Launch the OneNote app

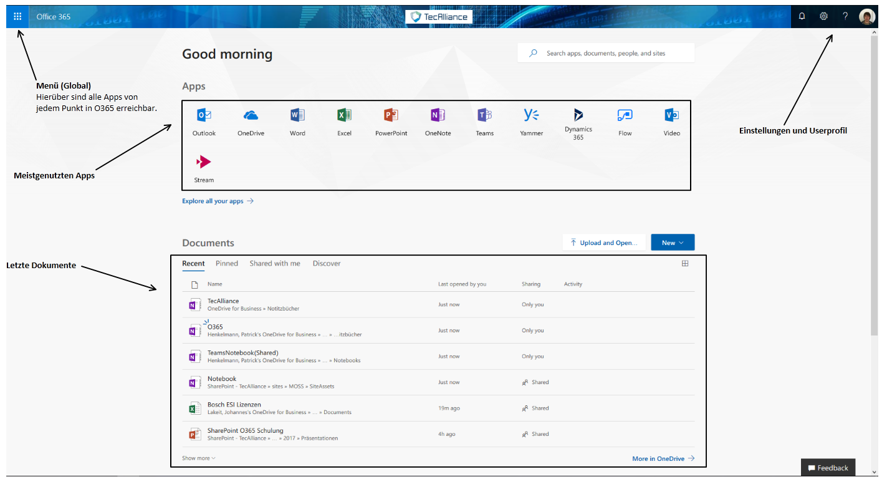tap(438, 122)
